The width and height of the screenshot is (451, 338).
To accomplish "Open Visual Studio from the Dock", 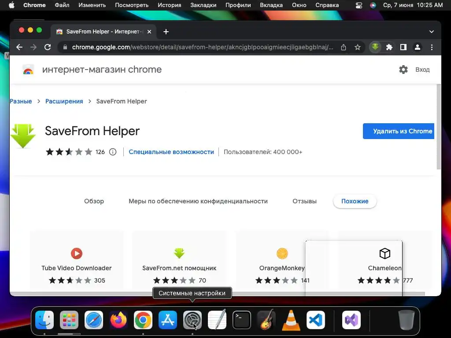I will (351, 320).
